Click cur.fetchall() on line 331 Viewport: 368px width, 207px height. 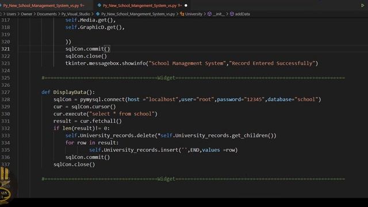pyautogui.click(x=101, y=121)
